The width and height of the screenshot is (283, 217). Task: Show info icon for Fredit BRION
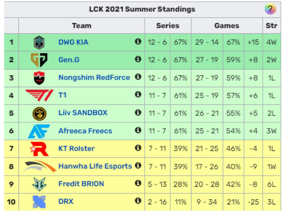[138, 183]
